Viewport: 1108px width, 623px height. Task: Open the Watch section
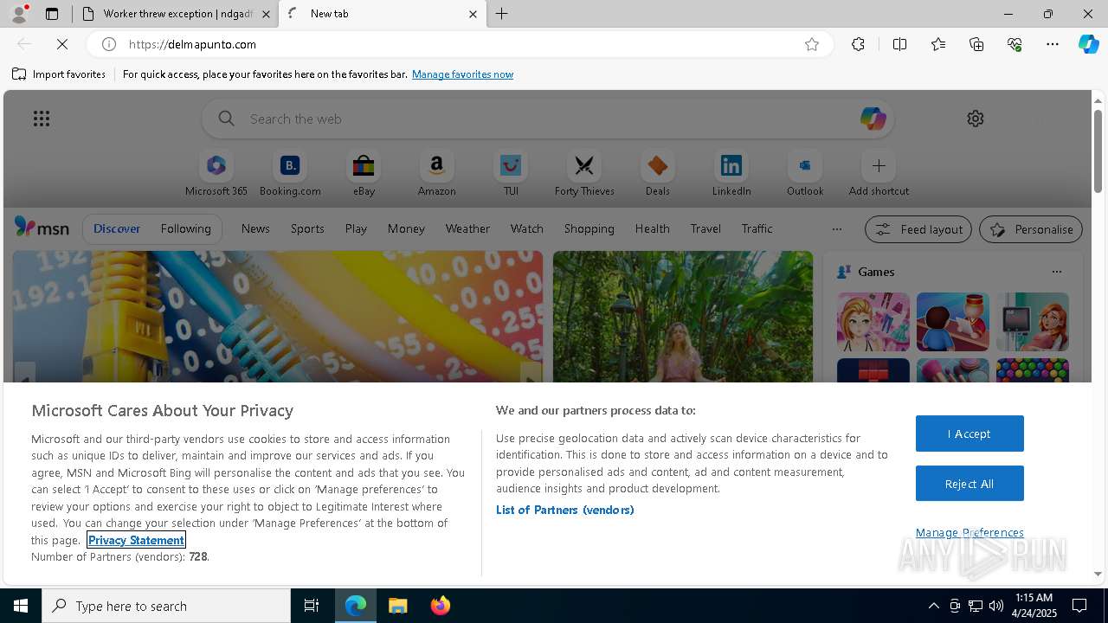[527, 229]
